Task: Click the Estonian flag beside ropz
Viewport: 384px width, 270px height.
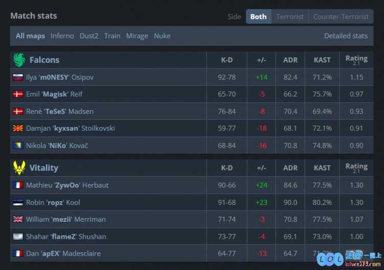Action: [x=18, y=202]
